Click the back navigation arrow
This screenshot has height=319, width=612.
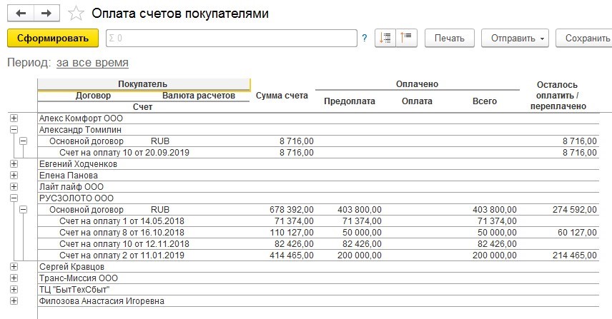click(22, 14)
